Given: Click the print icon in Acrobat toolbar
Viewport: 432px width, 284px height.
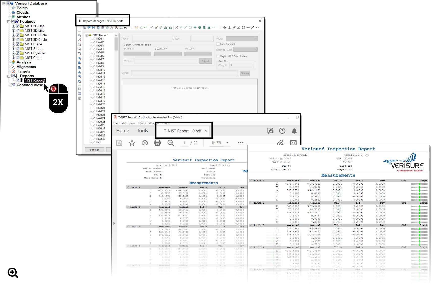Looking at the screenshot, I should (157, 143).
